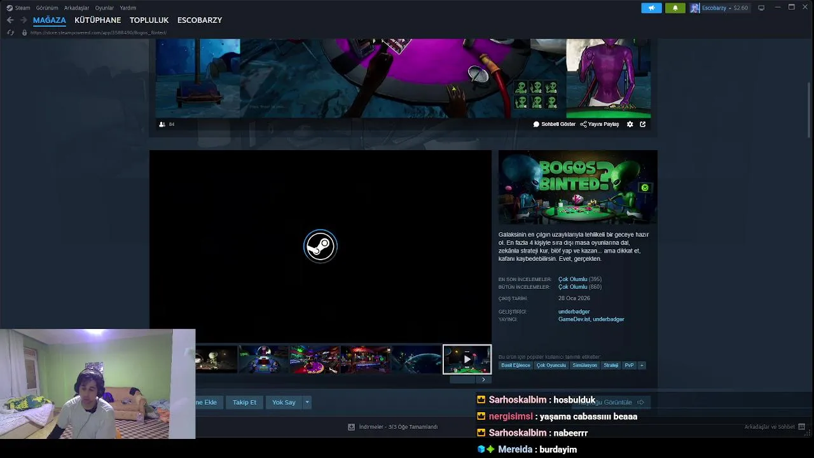This screenshot has height=458, width=814.
Task: Open the Bogos Binted header image
Action: (577, 187)
